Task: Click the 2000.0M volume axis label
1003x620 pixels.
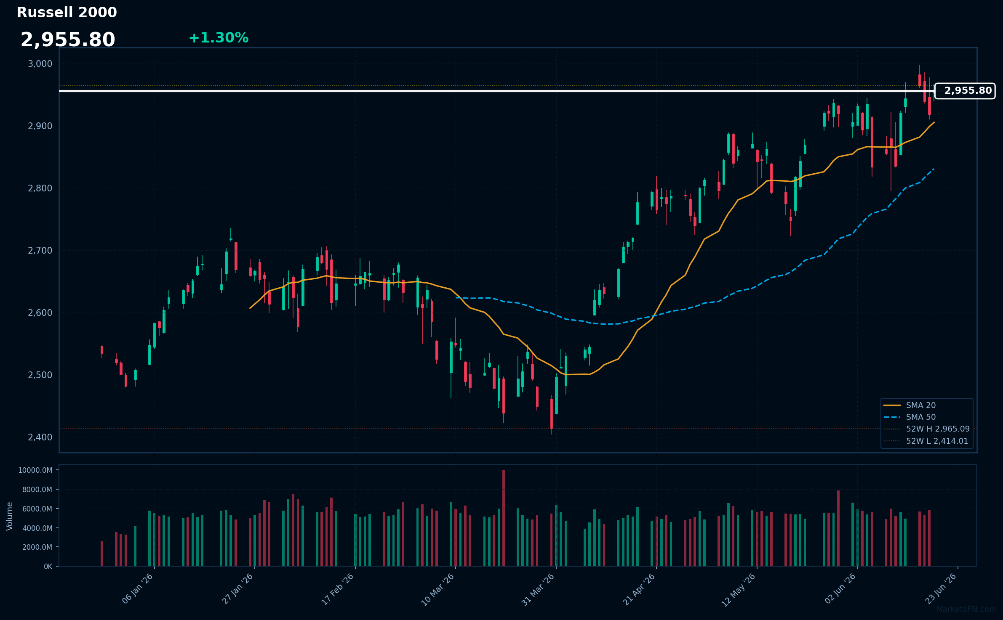Action: click(x=37, y=547)
